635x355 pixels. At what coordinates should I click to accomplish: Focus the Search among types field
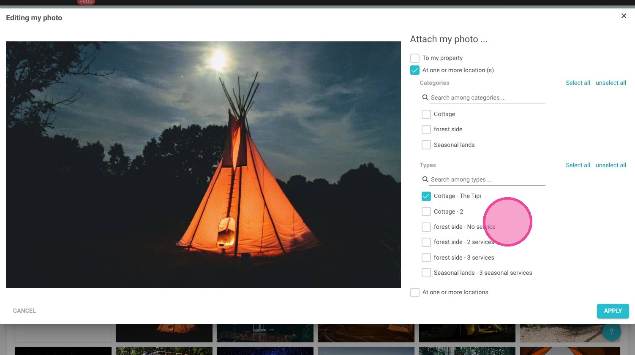(x=488, y=179)
